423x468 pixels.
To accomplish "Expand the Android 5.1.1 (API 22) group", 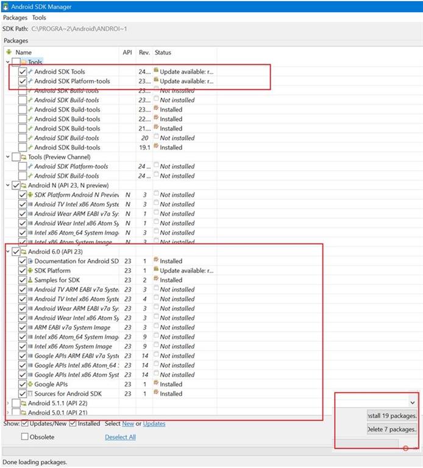I will coord(8,403).
